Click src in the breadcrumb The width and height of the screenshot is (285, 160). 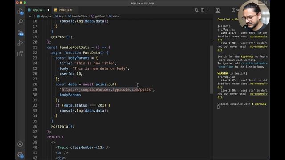tap(31, 16)
